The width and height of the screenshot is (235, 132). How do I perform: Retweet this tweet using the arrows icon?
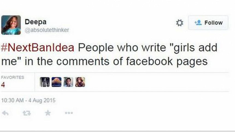[x=26, y=113]
